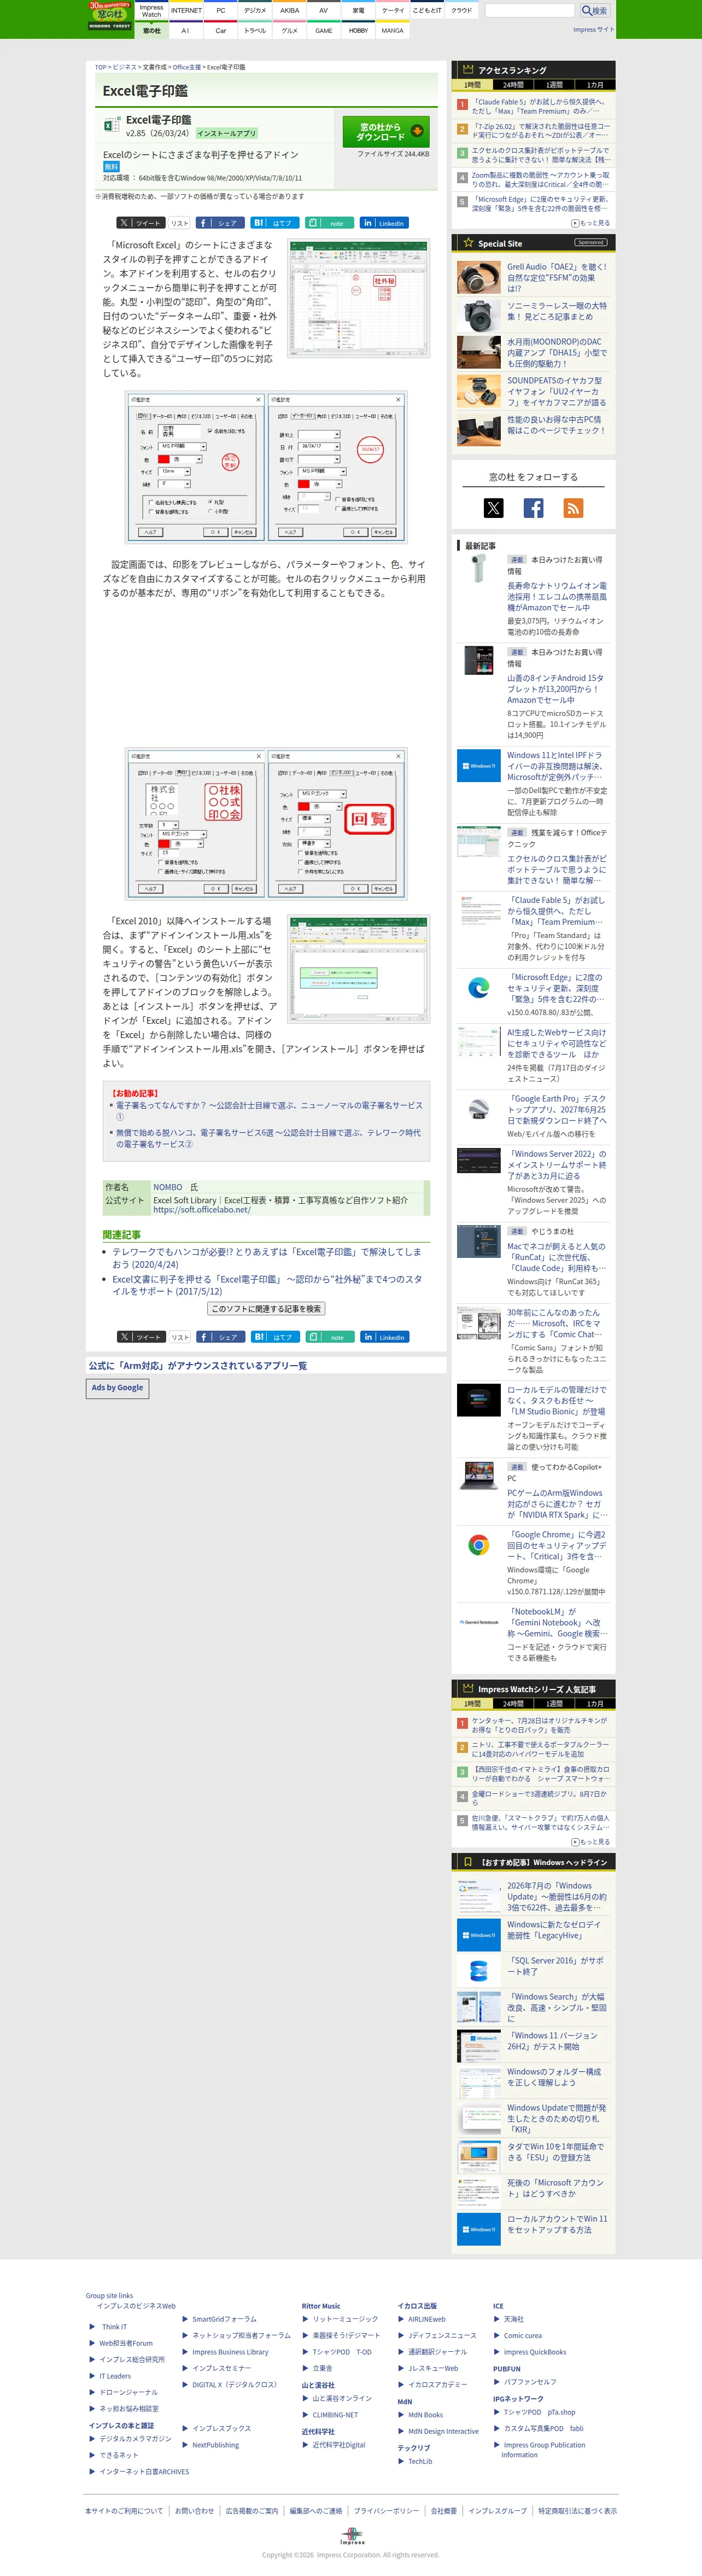Screen dimensions: 702x2576
Task: Expand Impress Watch ranking もっと見る
Action: [590, 1841]
